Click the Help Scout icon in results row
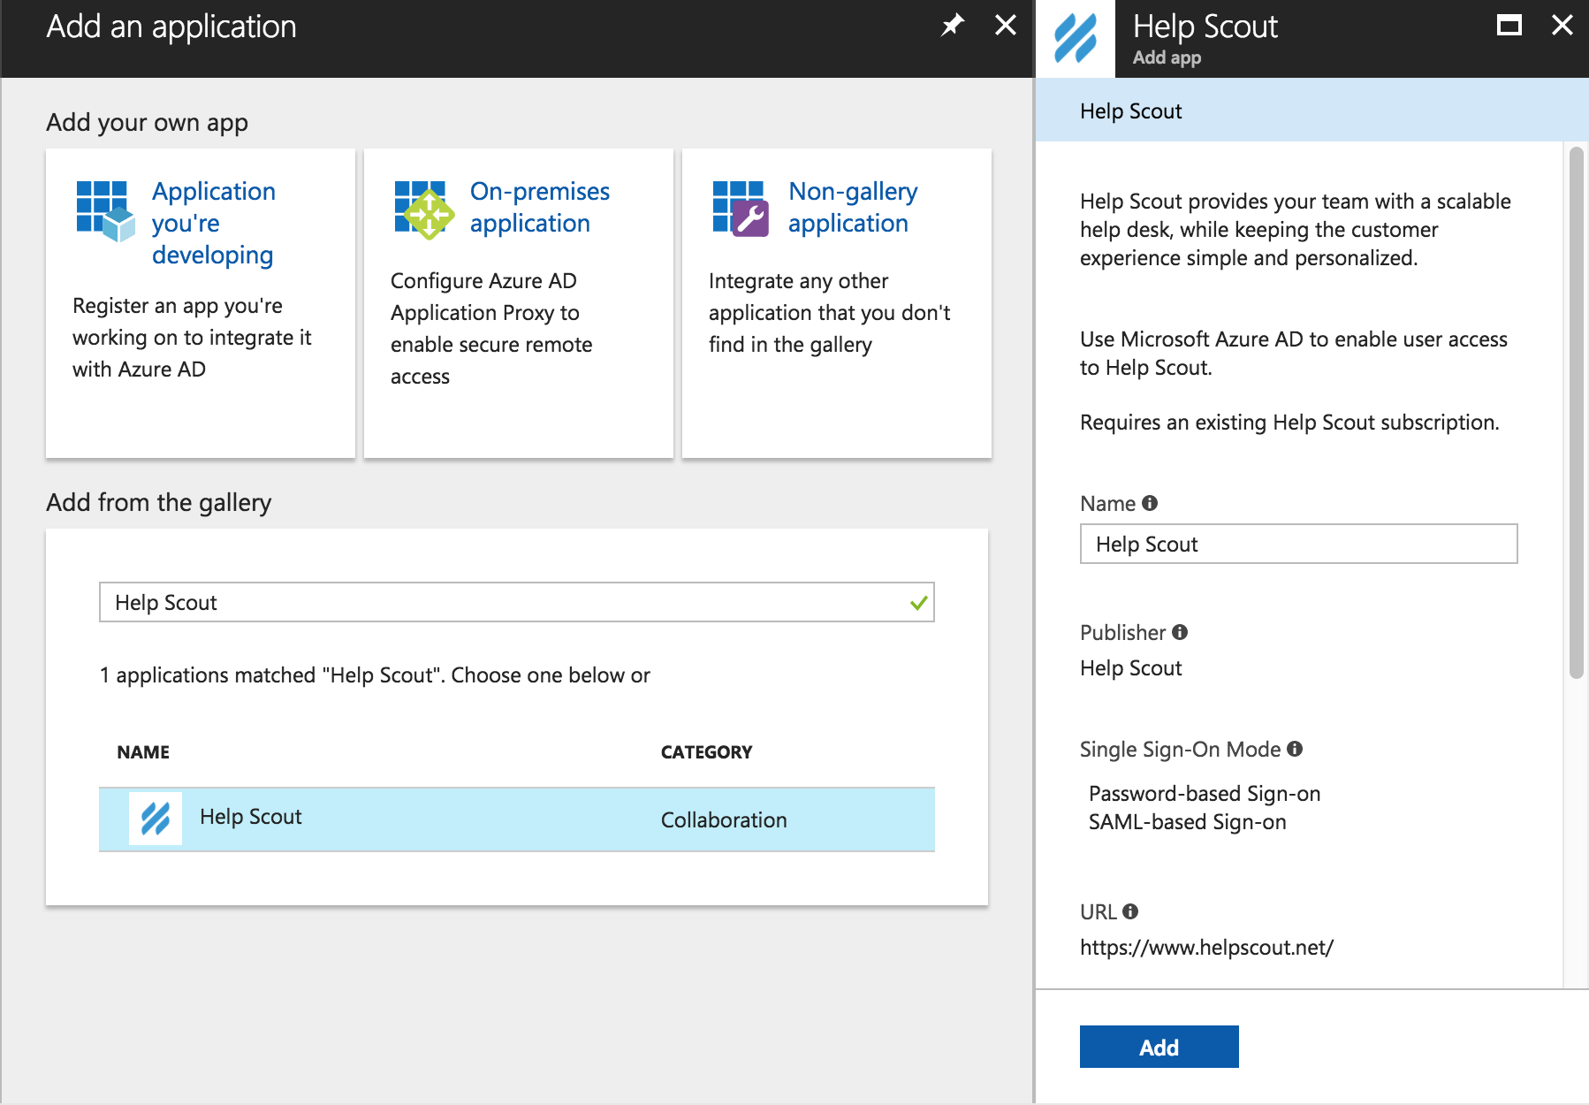Viewport: 1589px width, 1105px height. click(x=156, y=819)
